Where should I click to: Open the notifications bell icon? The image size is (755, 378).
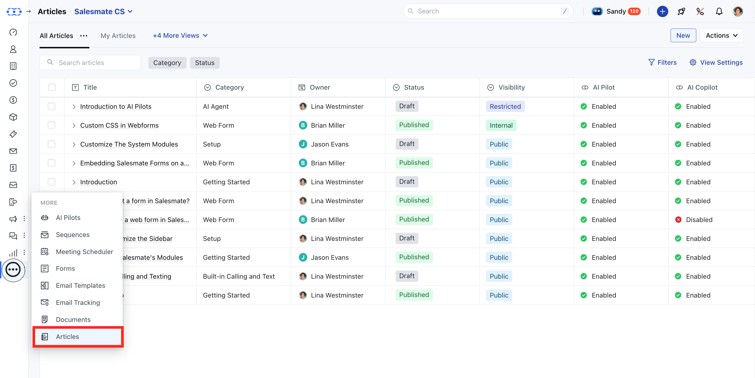pyautogui.click(x=719, y=12)
